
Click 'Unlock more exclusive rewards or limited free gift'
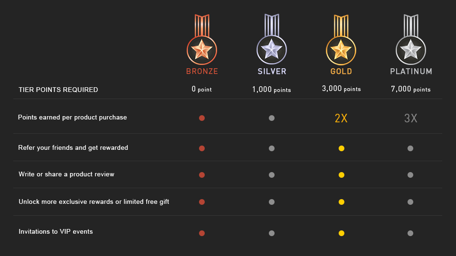pos(94,202)
